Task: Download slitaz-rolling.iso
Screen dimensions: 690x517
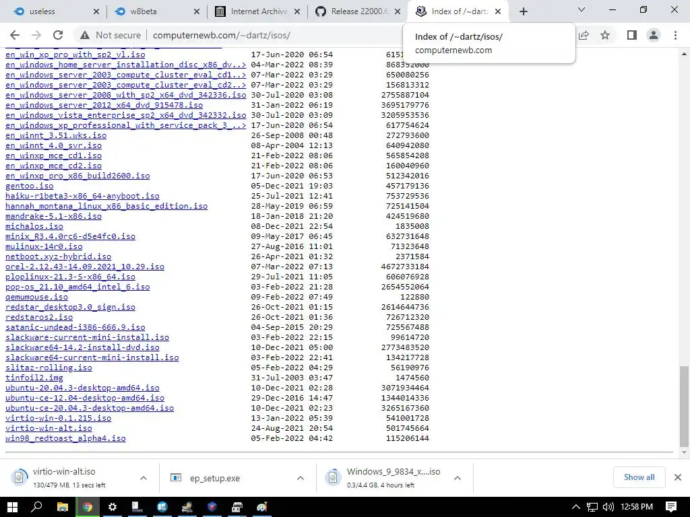Action: point(49,368)
